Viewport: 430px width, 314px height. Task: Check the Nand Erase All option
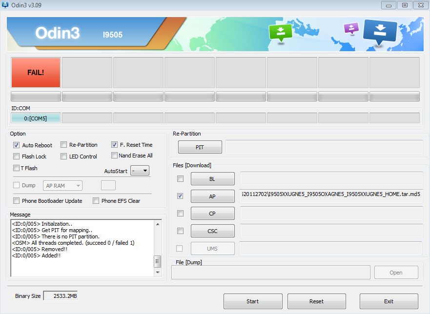(x=114, y=156)
